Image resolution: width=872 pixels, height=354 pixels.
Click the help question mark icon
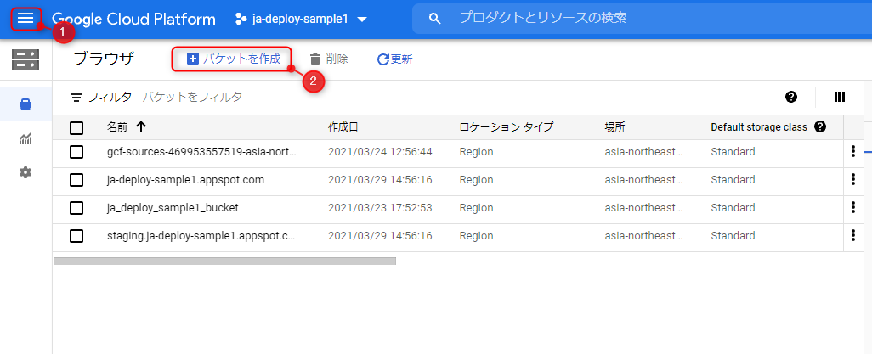[x=791, y=97]
